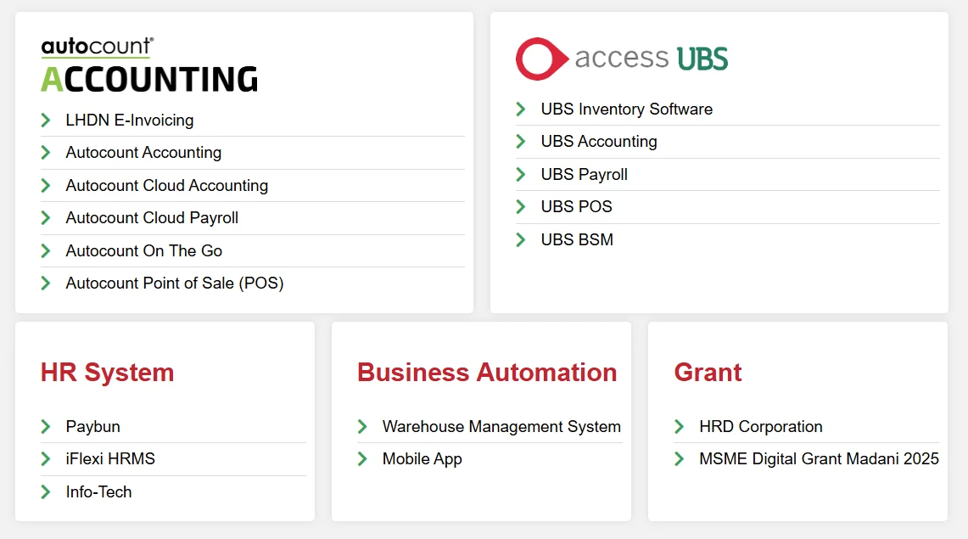Click the green arrow by UBS Inventory Software

point(520,109)
